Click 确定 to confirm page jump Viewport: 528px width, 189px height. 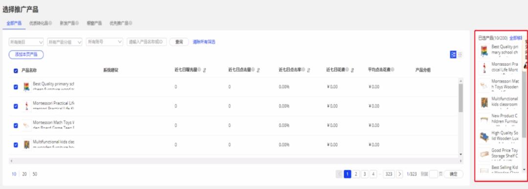click(x=453, y=174)
